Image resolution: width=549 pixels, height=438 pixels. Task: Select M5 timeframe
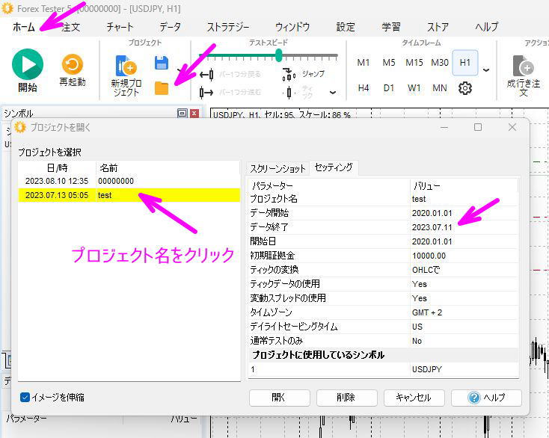coord(389,63)
